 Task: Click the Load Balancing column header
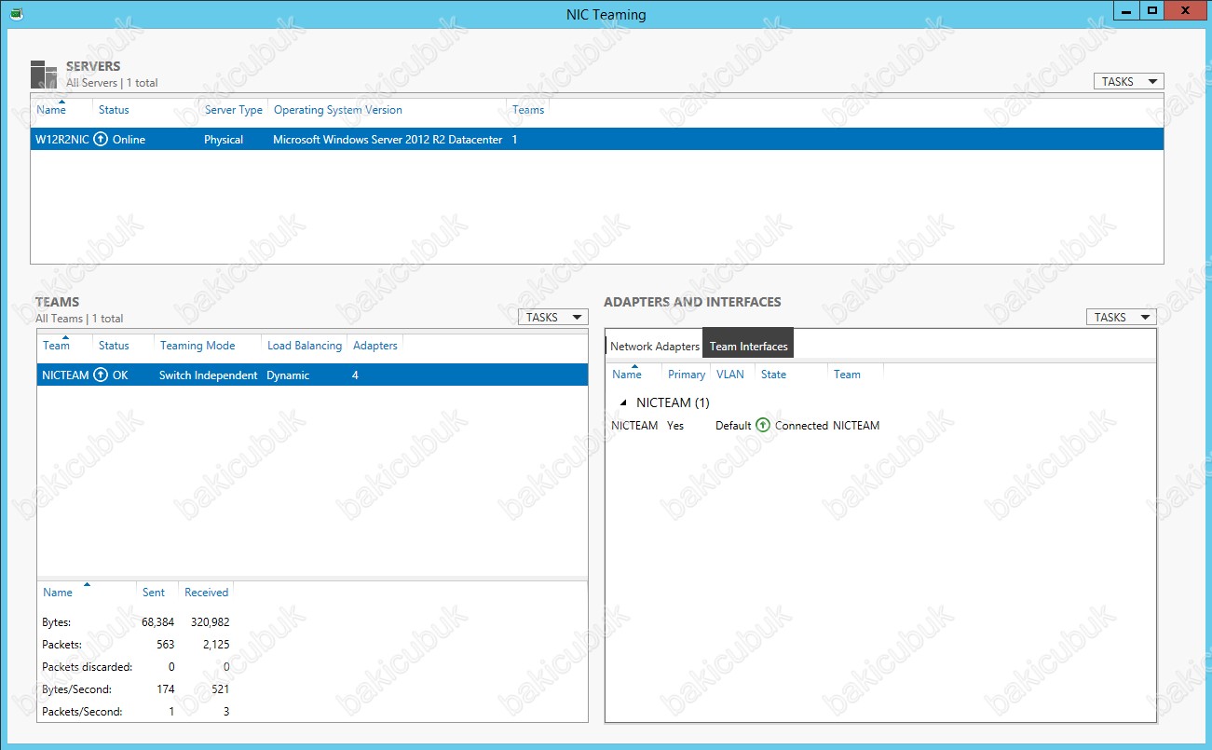coord(305,346)
